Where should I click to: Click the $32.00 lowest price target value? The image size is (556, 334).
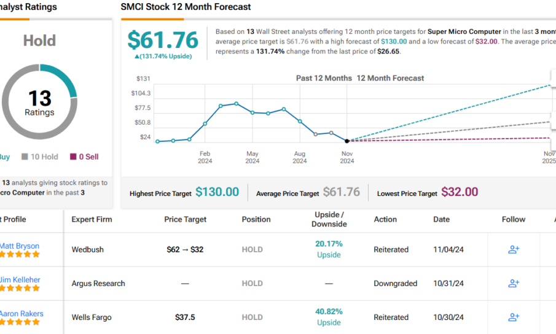point(460,192)
